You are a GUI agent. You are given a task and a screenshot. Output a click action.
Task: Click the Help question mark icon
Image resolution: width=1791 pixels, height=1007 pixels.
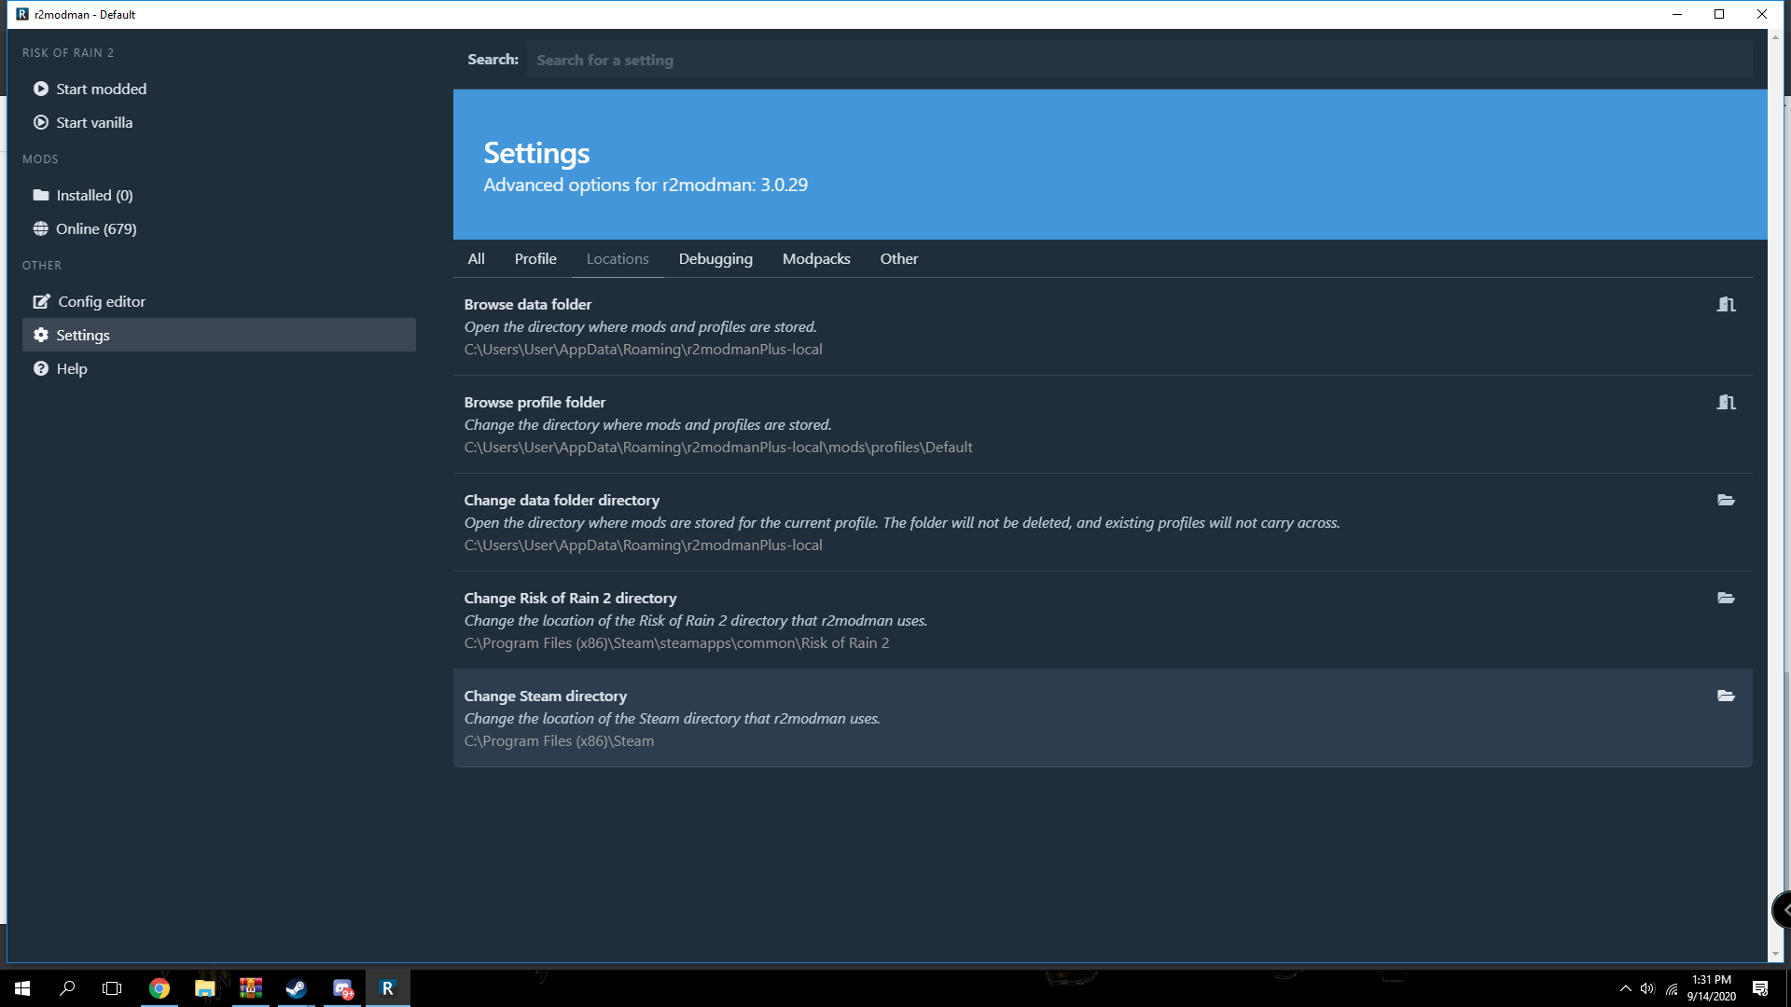point(41,368)
